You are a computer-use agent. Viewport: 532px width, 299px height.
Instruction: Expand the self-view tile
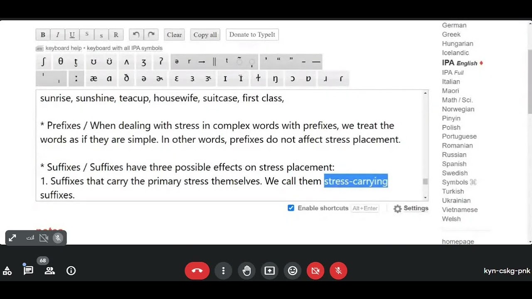tap(12, 238)
